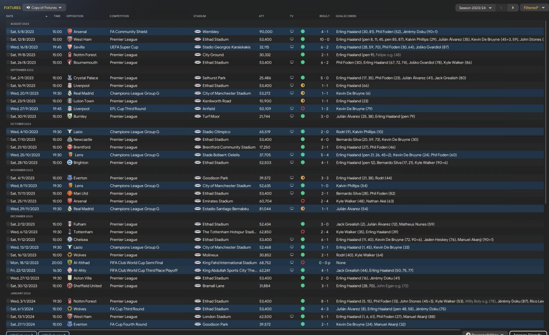Viewport: 549px width, 335px height.
Task: Sort fixtures by the Date column header
Action: pos(9,16)
